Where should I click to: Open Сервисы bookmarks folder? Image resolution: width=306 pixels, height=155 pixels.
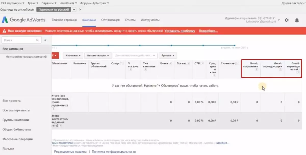[x=49, y=3]
